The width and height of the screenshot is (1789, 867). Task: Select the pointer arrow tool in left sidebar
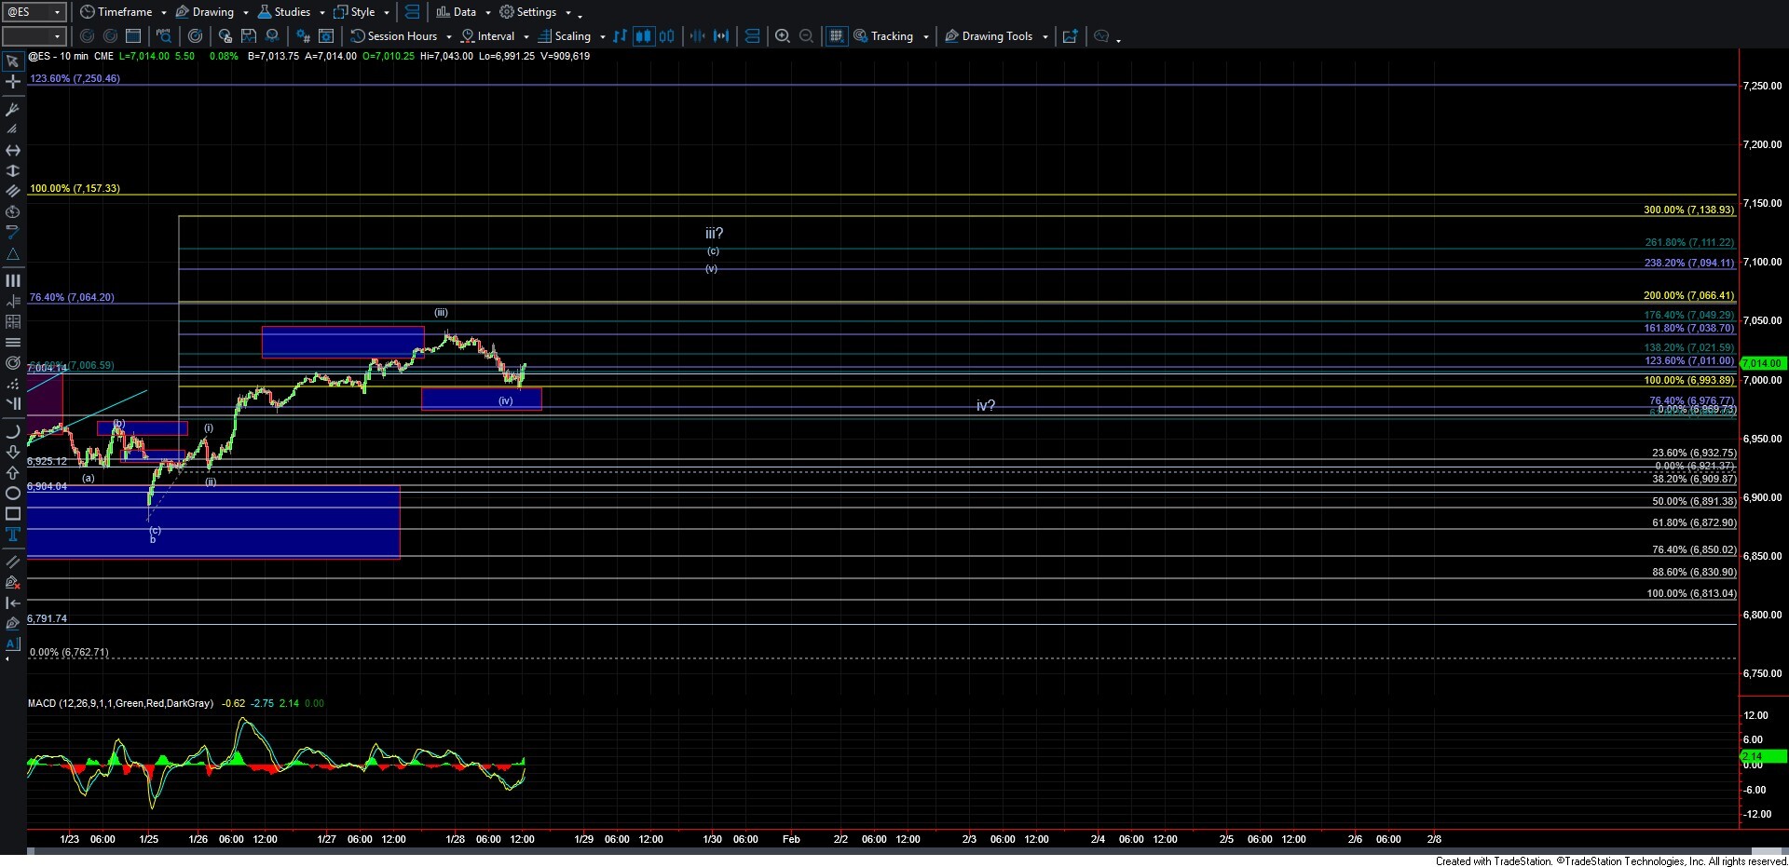coord(13,61)
